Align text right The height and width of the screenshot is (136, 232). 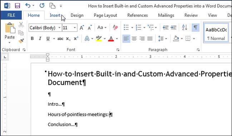pyautogui.click(x=142, y=39)
